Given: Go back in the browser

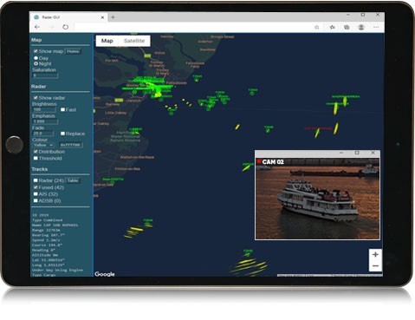Looking at the screenshot, I should [37, 27].
